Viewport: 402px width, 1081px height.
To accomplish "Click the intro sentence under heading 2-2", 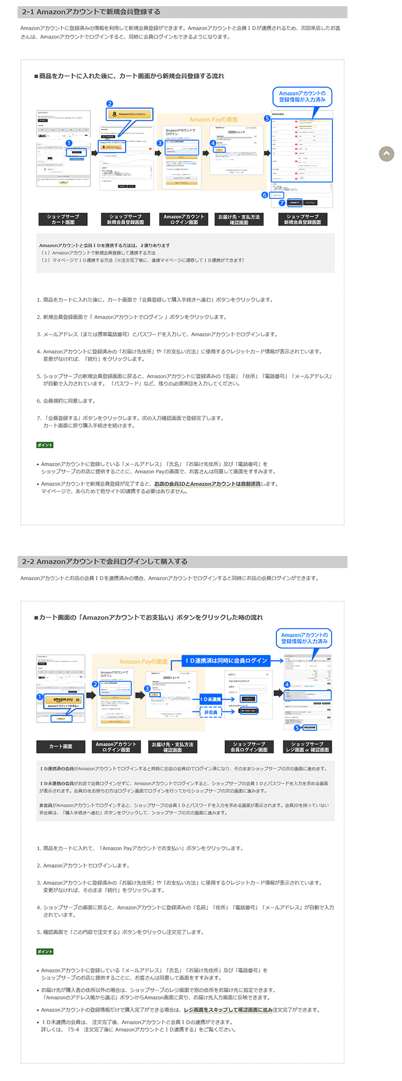I will [x=169, y=578].
